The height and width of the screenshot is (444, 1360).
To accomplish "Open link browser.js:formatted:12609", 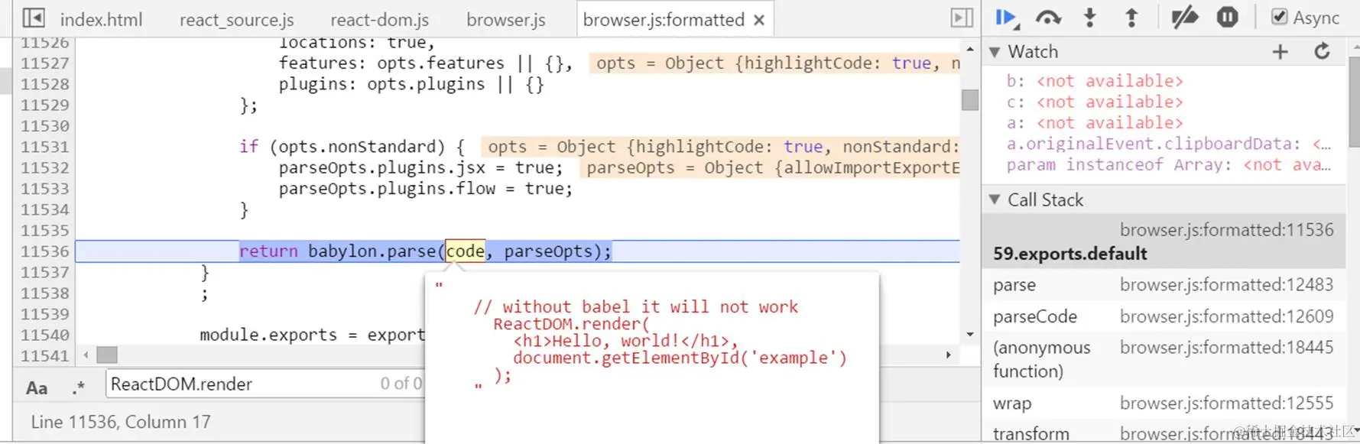I will pyautogui.click(x=1226, y=316).
